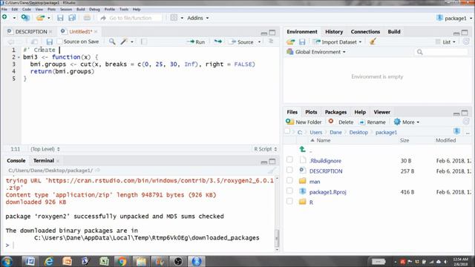Switch to the DESCRIPTION editor tab
This screenshot has height=267, width=475.
pyautogui.click(x=31, y=31)
